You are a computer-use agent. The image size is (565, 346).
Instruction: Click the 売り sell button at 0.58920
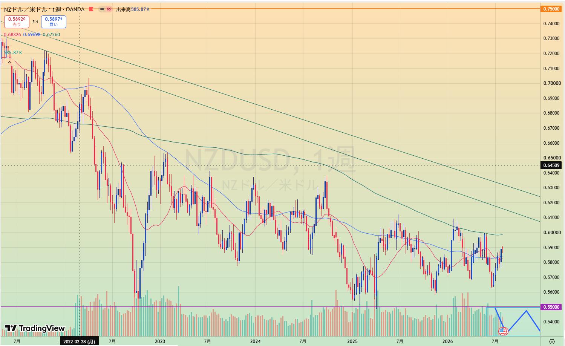[17, 21]
